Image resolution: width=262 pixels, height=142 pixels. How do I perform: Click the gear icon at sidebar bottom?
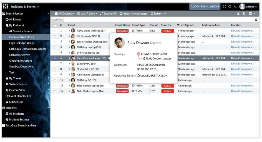click(x=46, y=135)
